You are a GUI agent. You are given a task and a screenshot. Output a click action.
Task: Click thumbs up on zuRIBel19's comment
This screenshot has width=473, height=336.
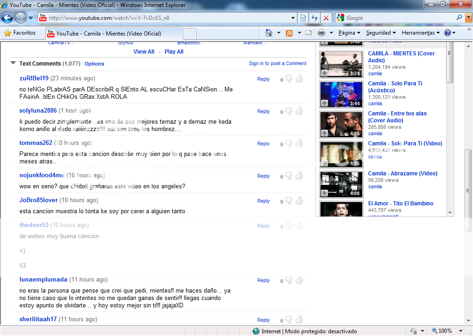299,79
